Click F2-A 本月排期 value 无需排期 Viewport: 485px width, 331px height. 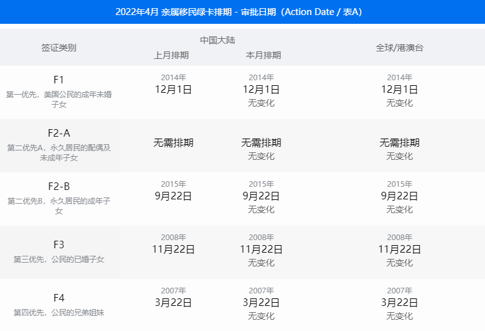tap(261, 143)
